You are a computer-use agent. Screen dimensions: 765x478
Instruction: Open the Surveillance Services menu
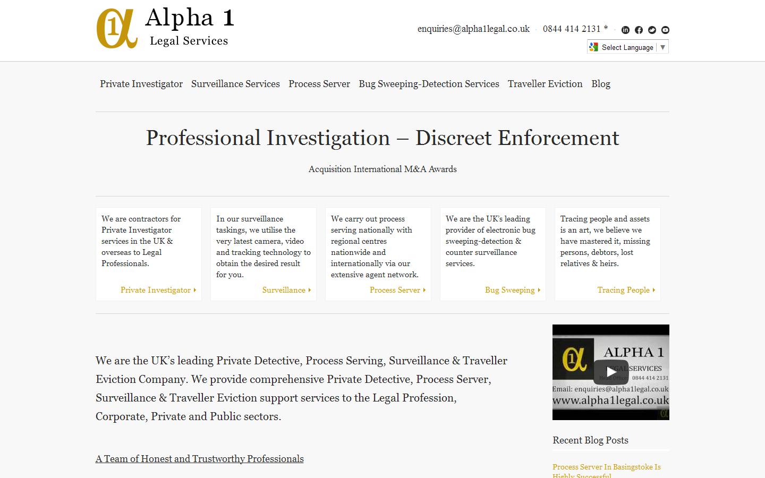(235, 84)
